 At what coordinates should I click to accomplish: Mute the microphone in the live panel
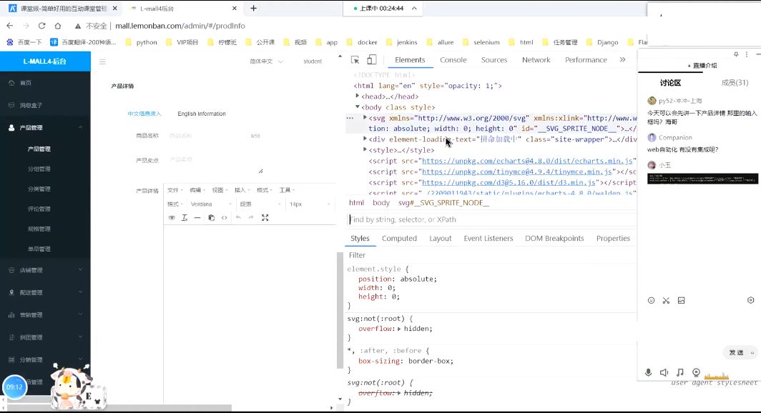click(648, 372)
